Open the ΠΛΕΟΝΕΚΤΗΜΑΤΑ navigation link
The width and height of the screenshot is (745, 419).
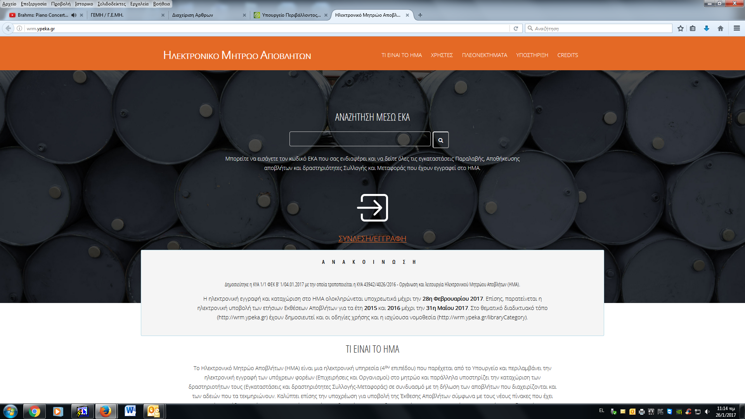tap(485, 55)
